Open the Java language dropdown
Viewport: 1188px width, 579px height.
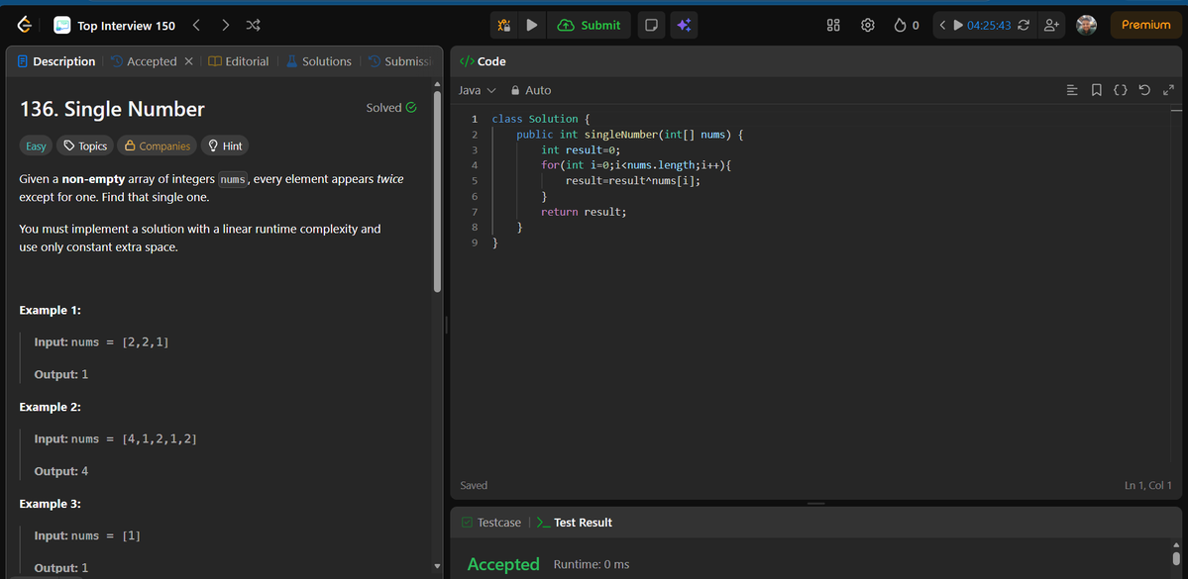click(478, 90)
